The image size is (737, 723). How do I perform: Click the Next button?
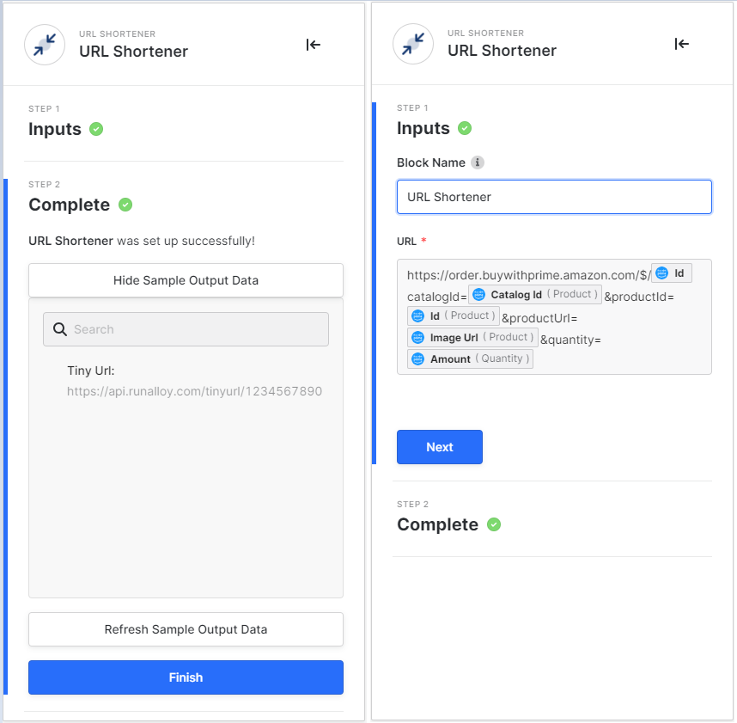point(439,447)
